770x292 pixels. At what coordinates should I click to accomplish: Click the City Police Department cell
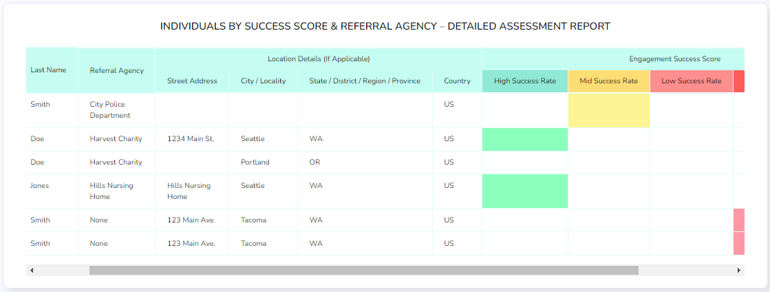[x=117, y=111]
